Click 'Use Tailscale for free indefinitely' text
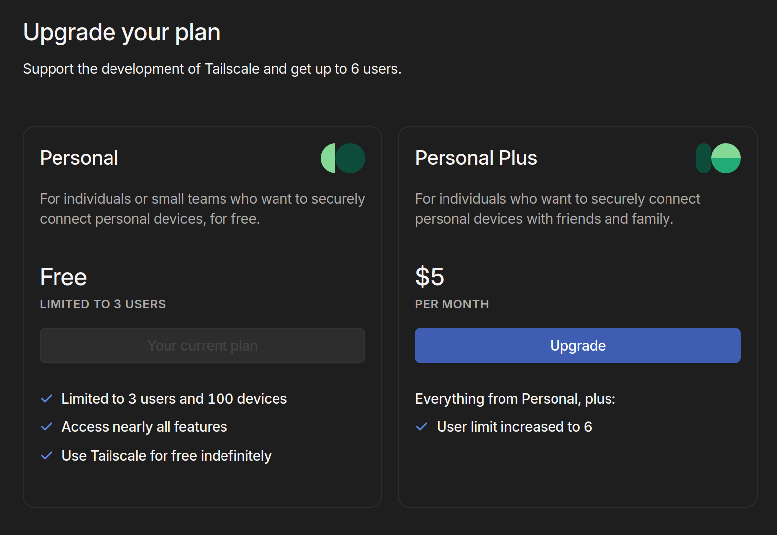The width and height of the screenshot is (777, 535). click(x=166, y=456)
